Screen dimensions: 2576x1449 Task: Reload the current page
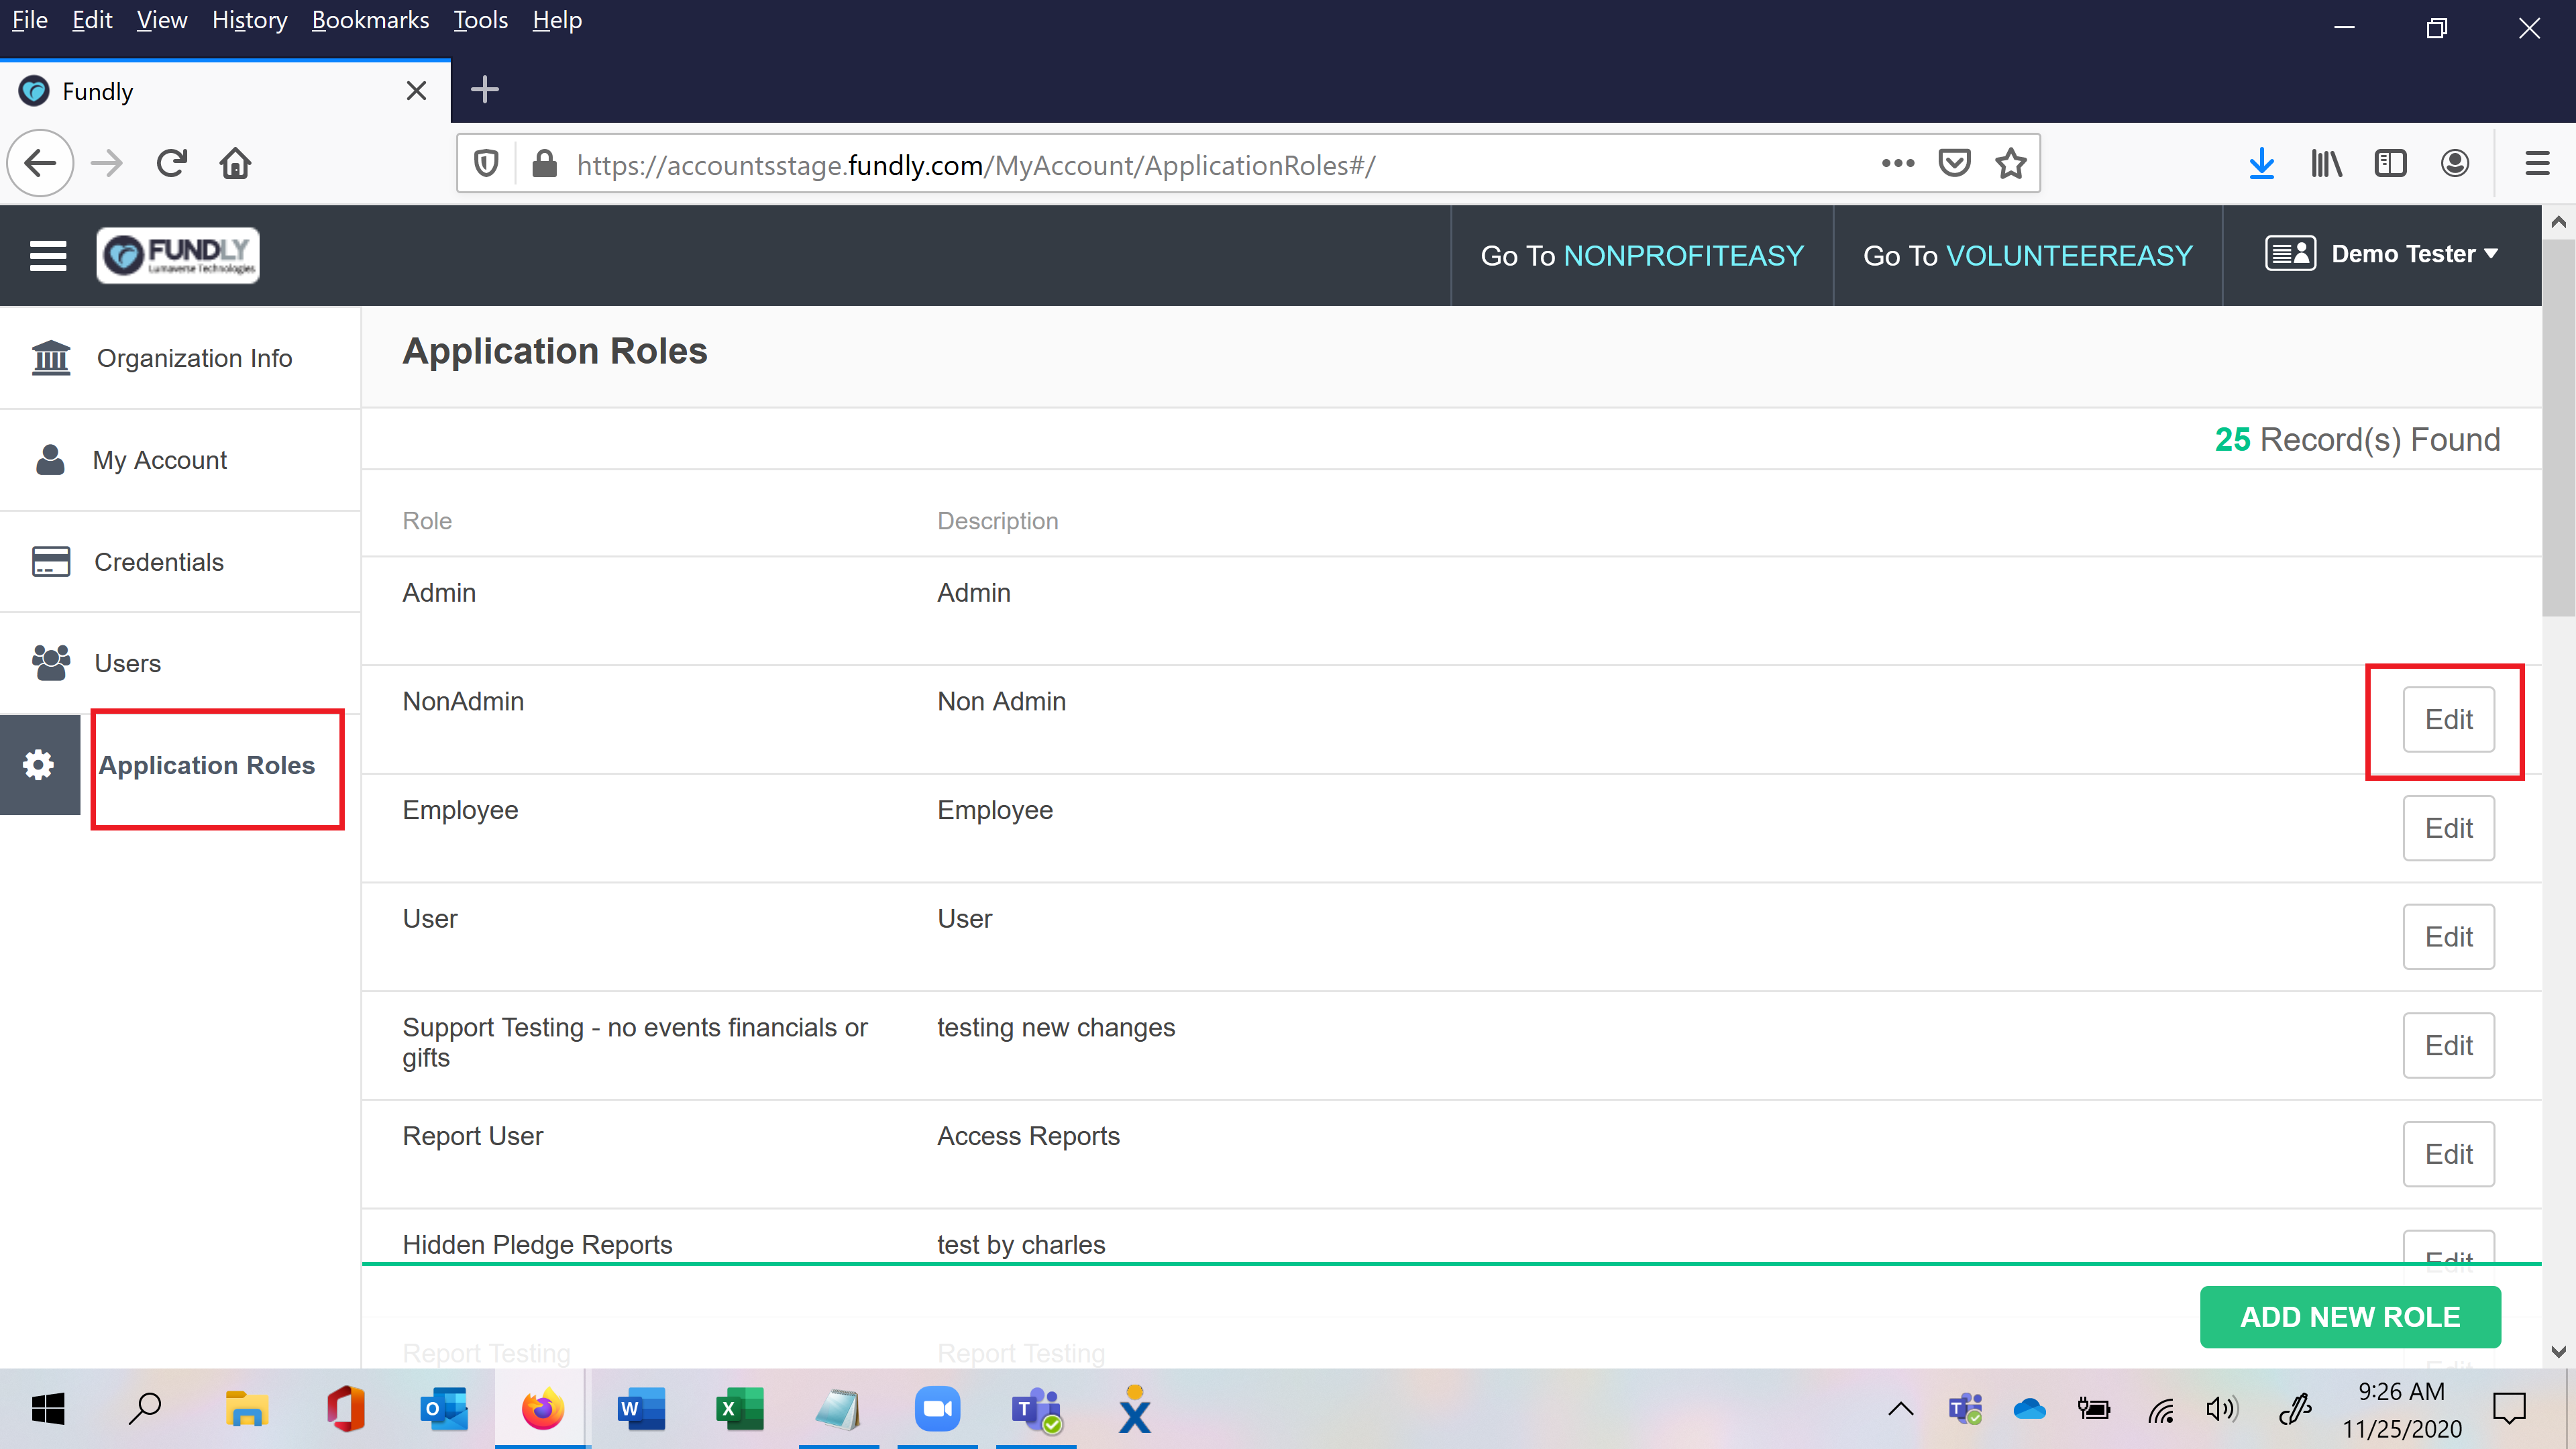[x=172, y=163]
